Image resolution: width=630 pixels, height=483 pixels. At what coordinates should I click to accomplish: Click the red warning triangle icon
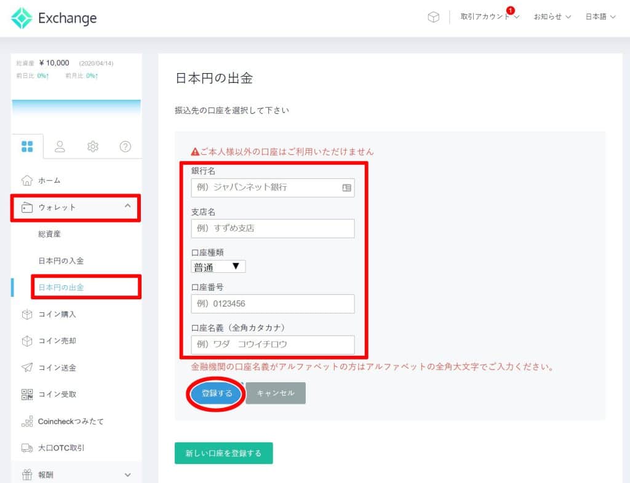tap(195, 152)
